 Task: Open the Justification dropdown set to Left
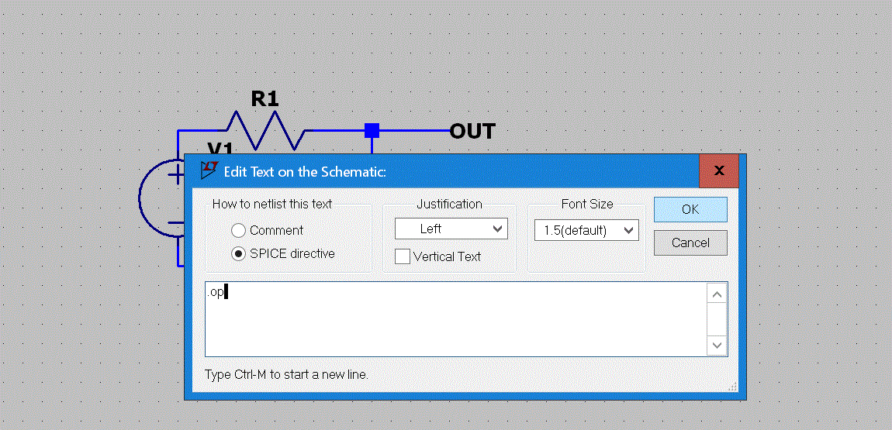451,229
